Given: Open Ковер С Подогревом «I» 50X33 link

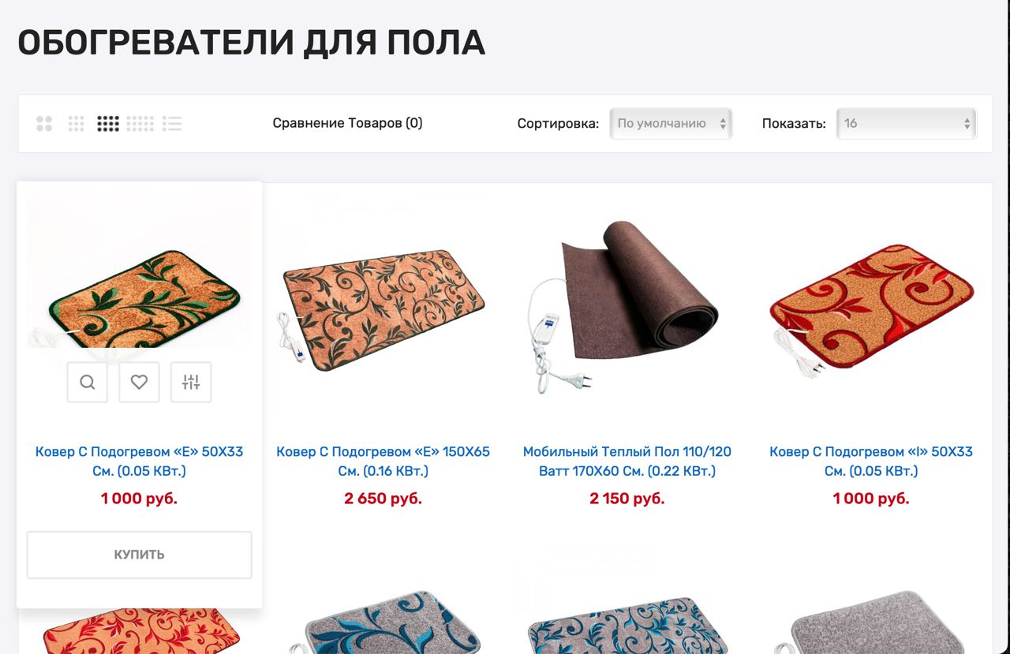Looking at the screenshot, I should [871, 462].
